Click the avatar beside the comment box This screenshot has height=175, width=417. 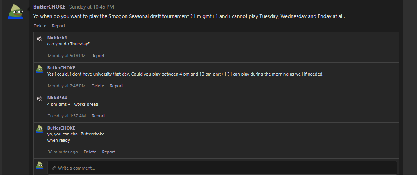(x=40, y=165)
